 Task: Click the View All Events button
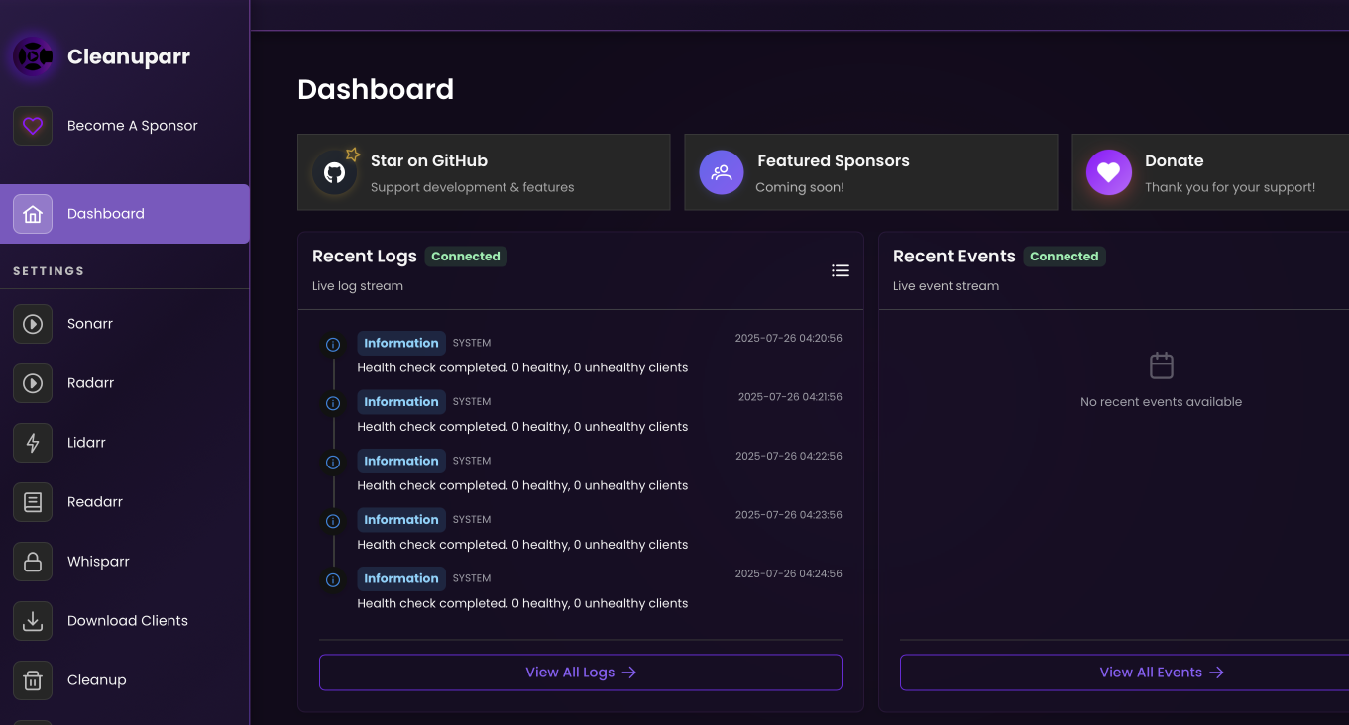click(1161, 672)
